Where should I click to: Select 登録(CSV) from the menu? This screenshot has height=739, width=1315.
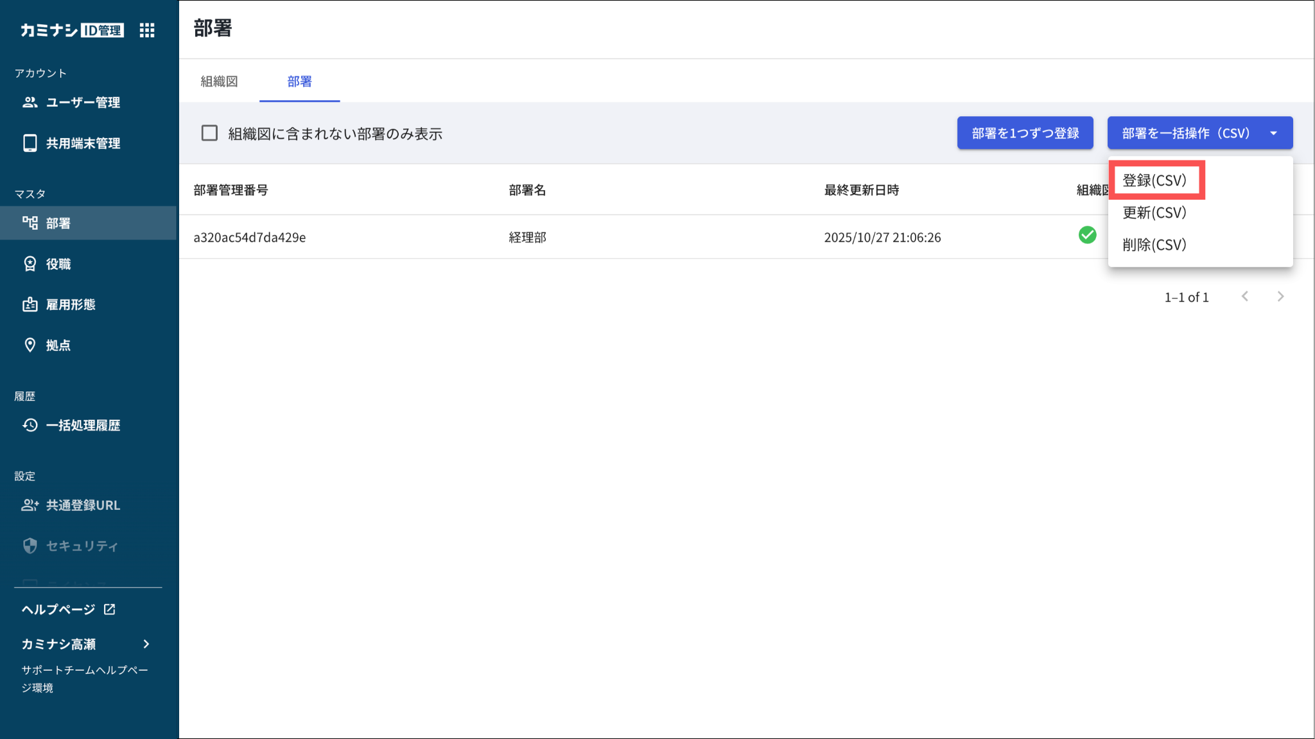[1154, 180]
